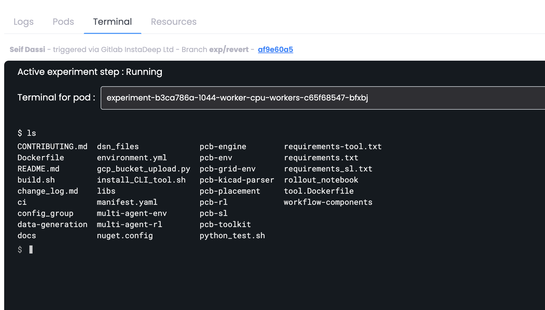Viewport: 545px width, 310px height.
Task: Click 'data-generation' directory name
Action: tap(53, 224)
